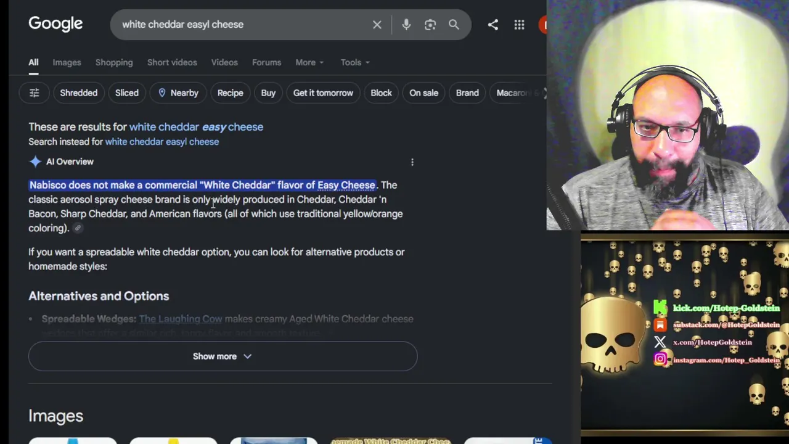The height and width of the screenshot is (444, 789).
Task: Switch to the Short videos tab
Action: tap(172, 62)
